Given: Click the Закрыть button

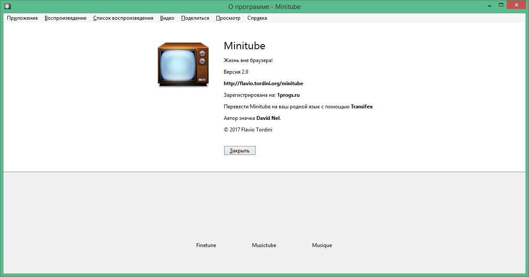Looking at the screenshot, I should coord(240,151).
